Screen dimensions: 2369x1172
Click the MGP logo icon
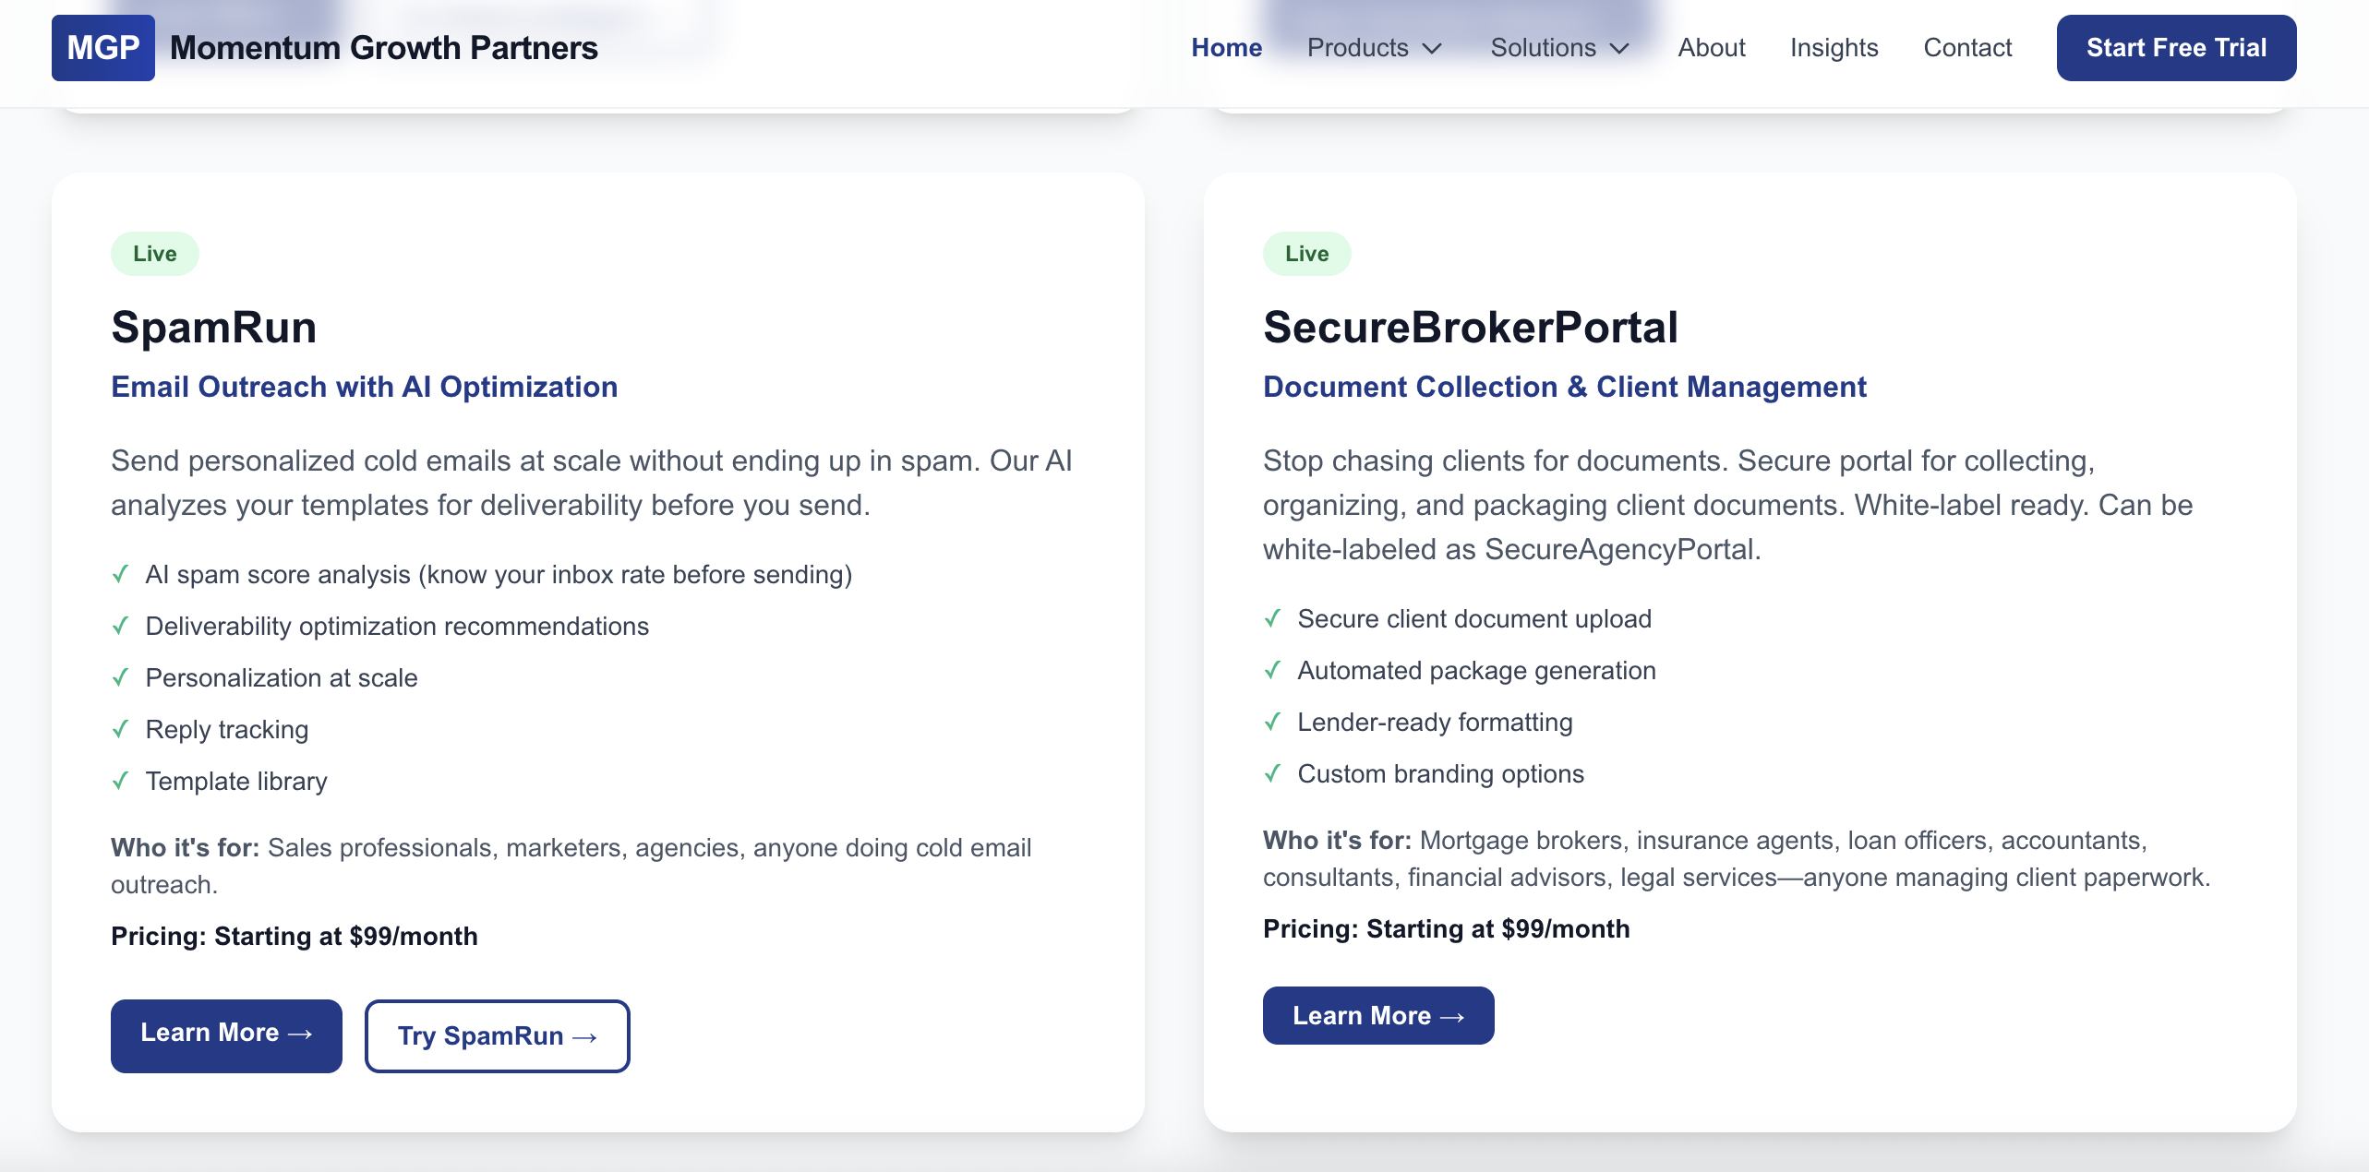tap(102, 47)
